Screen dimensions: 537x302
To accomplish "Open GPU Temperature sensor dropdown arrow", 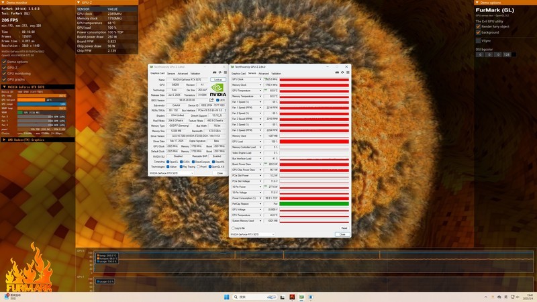I will point(260,91).
